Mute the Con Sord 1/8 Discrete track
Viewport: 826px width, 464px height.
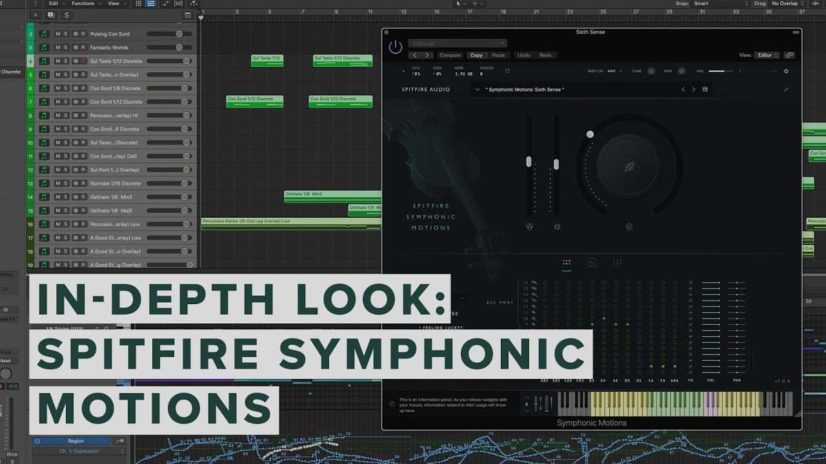click(58, 88)
